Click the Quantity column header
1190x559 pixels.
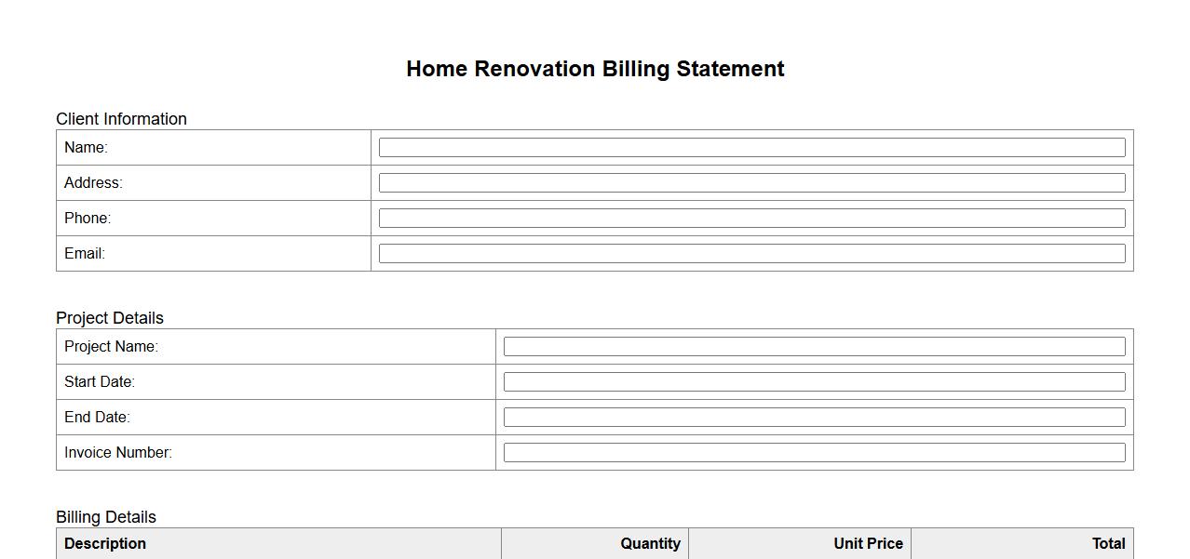click(x=650, y=543)
